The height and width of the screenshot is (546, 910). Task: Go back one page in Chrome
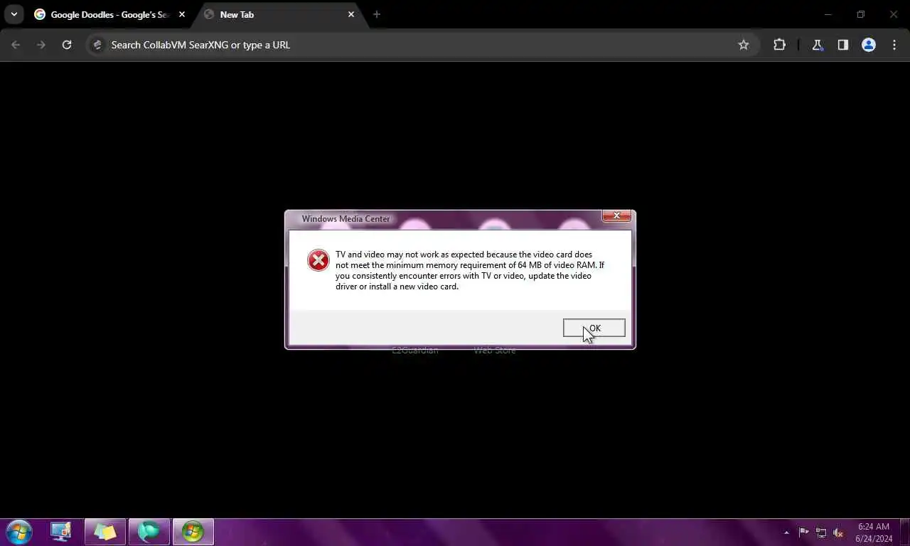16,45
